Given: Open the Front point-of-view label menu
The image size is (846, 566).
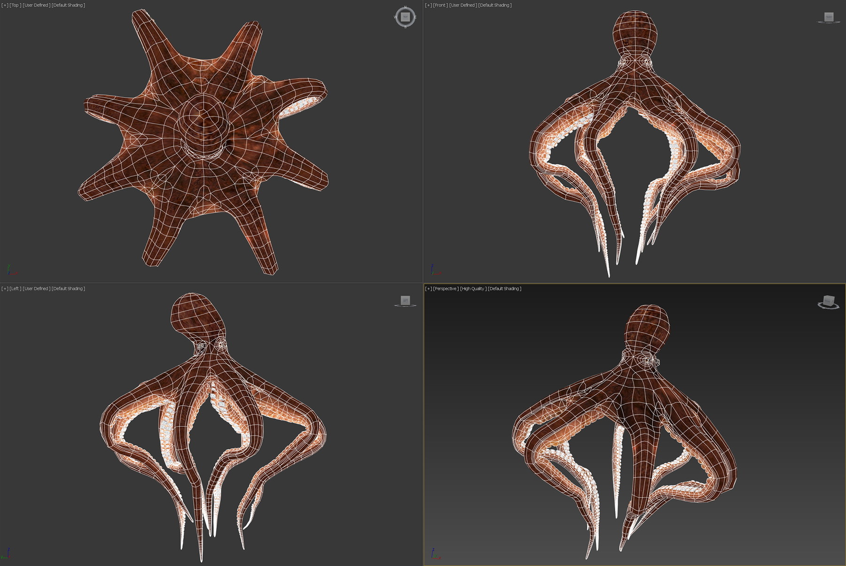Looking at the screenshot, I should click(440, 5).
